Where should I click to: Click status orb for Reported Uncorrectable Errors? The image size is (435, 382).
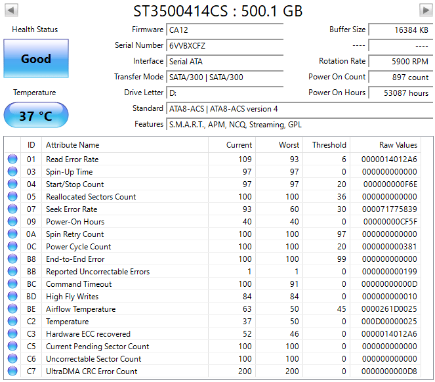(x=12, y=271)
